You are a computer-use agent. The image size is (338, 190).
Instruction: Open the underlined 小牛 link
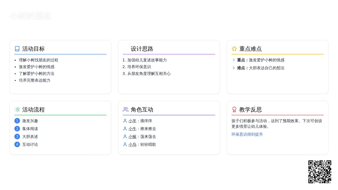coord(132,129)
